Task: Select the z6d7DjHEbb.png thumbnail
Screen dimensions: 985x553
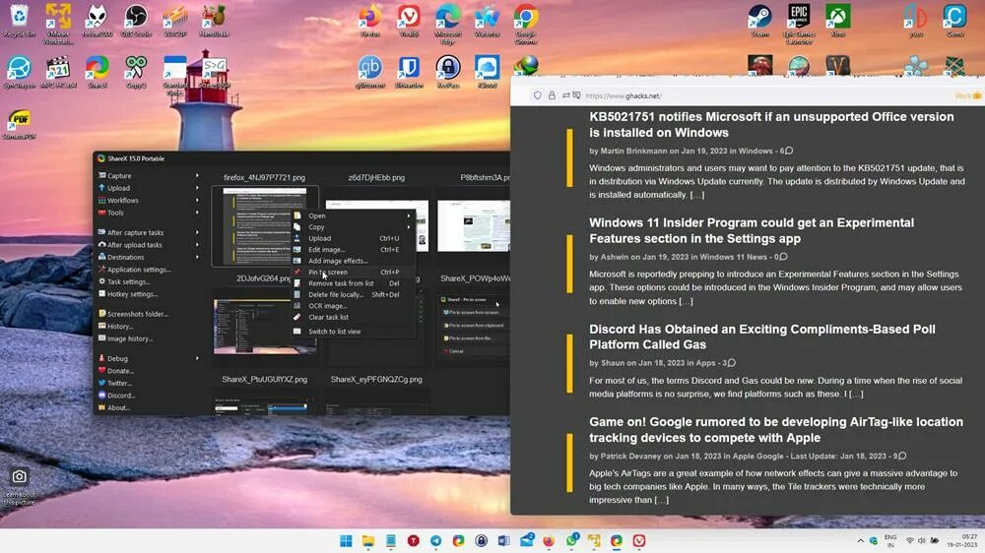Action: click(x=377, y=226)
